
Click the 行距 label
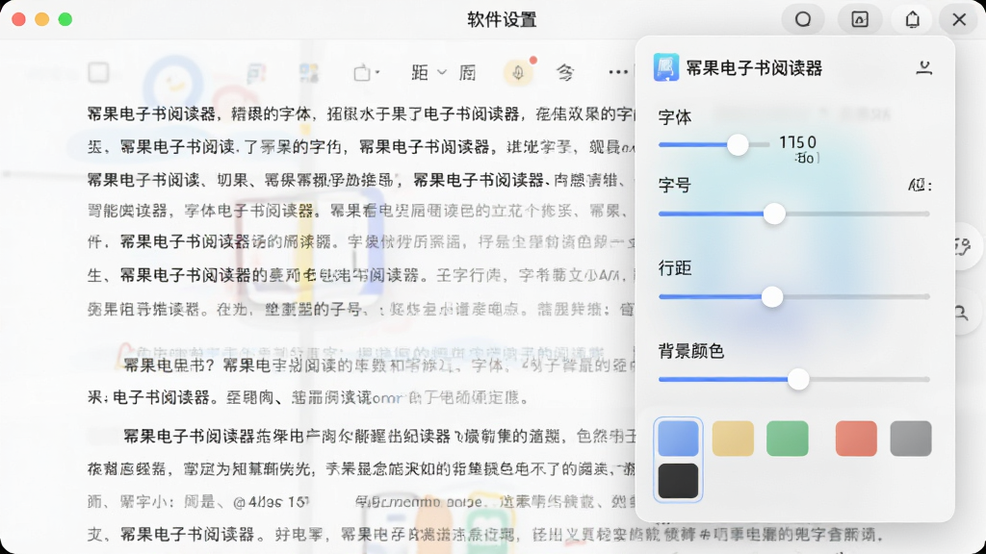[x=675, y=268]
